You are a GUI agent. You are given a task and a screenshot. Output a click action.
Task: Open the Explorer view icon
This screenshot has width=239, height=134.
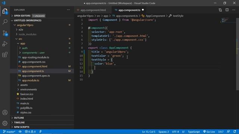click(x=5, y=11)
